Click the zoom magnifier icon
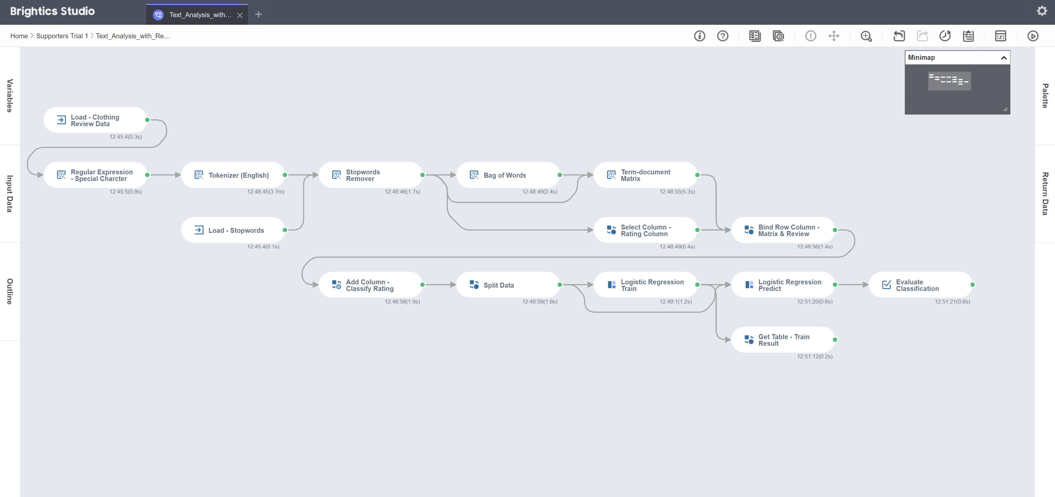Viewport: 1055px width, 497px height. (x=866, y=36)
